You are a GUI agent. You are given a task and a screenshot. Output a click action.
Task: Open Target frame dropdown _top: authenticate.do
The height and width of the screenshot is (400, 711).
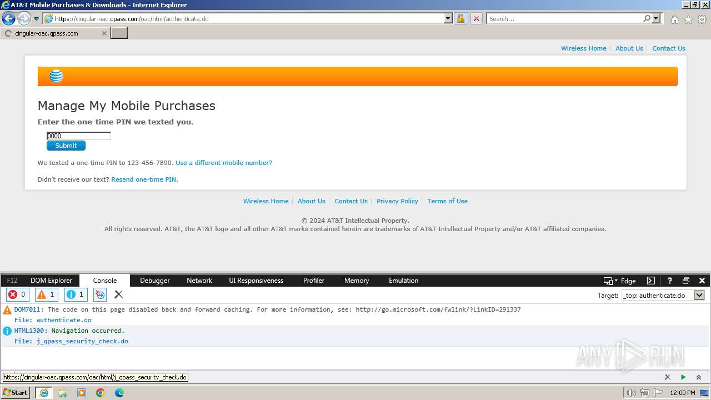pos(663,296)
